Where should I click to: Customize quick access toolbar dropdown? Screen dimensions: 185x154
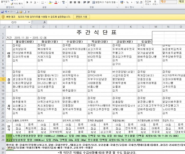click(29, 12)
